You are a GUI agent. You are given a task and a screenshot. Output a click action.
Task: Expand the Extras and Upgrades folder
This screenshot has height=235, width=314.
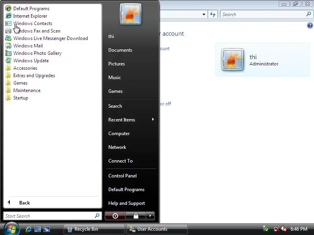click(34, 76)
